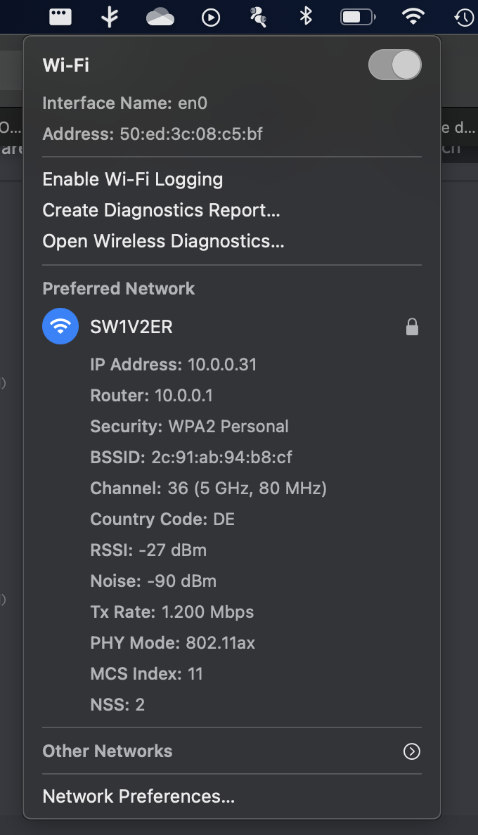Open the OneDrive cloud icon
Viewport: 478px width, 835px height.
click(x=160, y=17)
